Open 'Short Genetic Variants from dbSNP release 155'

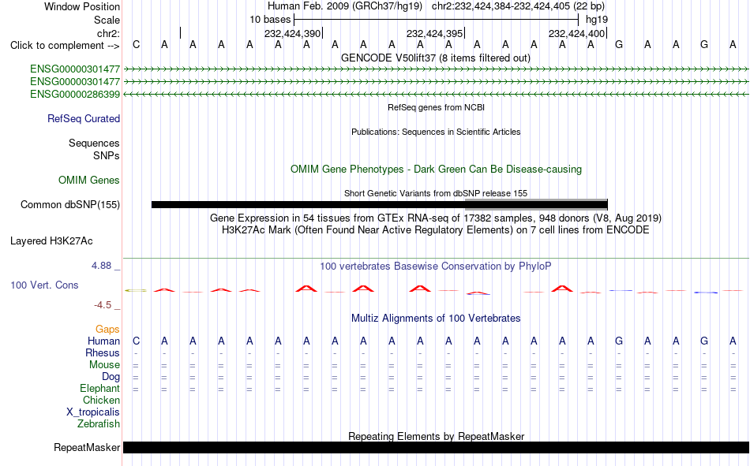click(x=436, y=193)
